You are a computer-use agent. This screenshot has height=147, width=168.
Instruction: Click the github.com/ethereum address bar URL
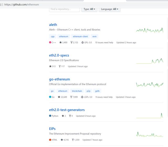coord(22,5)
